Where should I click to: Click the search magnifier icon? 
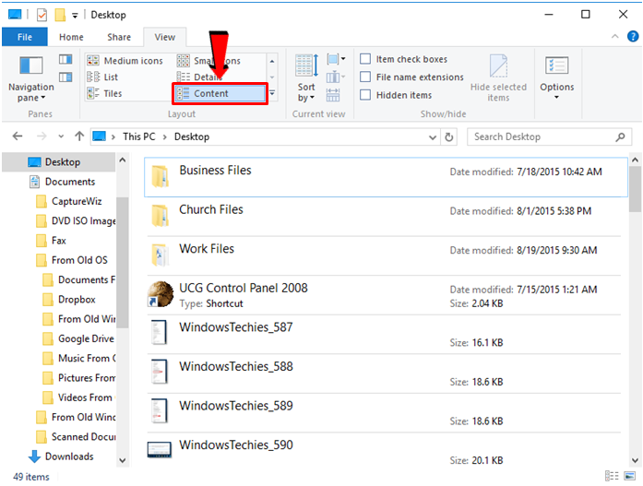tap(620, 136)
